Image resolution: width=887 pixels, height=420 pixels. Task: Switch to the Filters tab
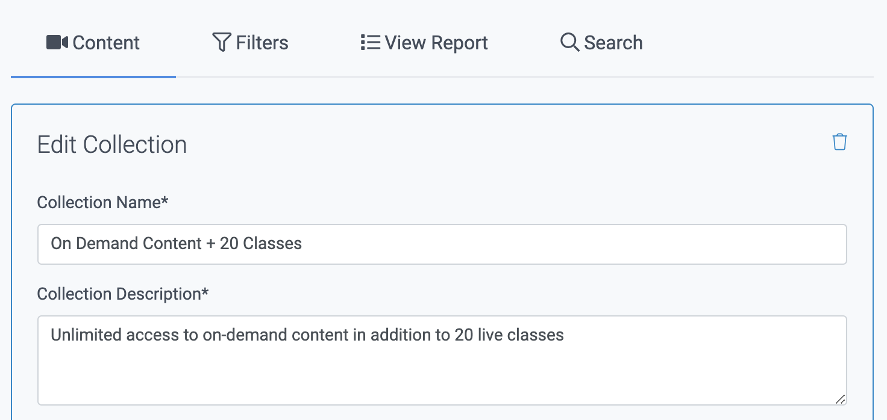pyautogui.click(x=250, y=42)
